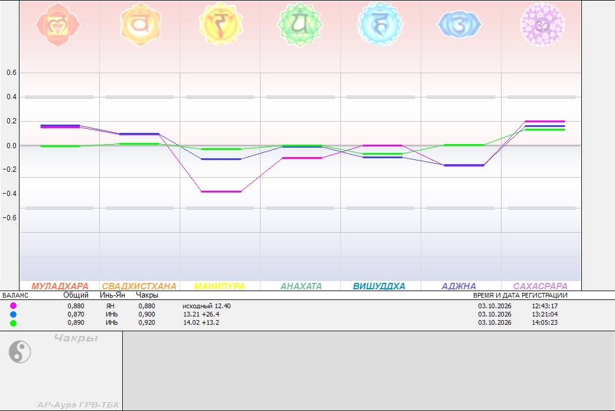
Task: Select the green measurement dot
Action: pyautogui.click(x=14, y=323)
